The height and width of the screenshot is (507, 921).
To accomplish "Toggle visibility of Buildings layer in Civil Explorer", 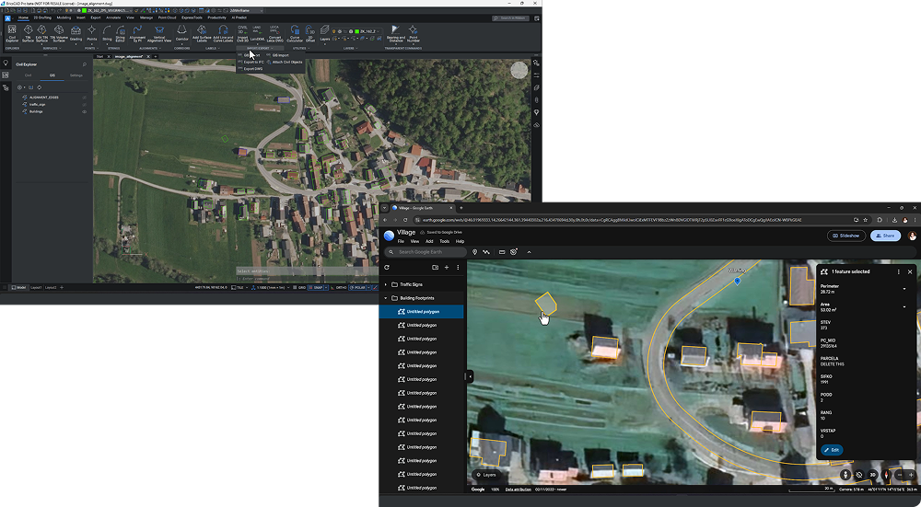I will pyautogui.click(x=85, y=111).
